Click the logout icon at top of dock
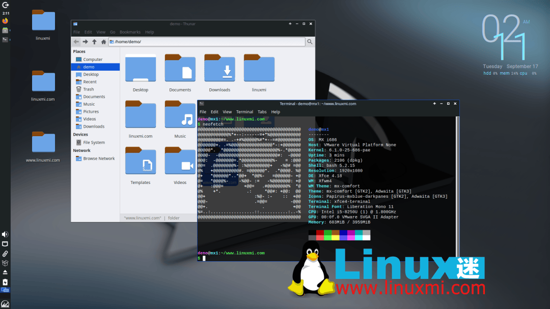 (5, 5)
